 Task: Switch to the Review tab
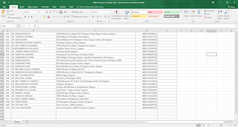tap(63, 7)
